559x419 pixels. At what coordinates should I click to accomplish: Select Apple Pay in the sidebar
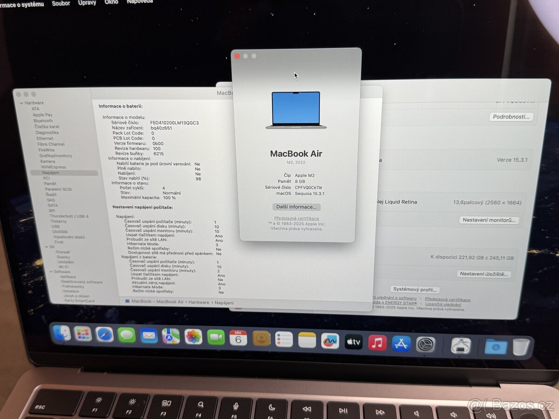click(42, 115)
